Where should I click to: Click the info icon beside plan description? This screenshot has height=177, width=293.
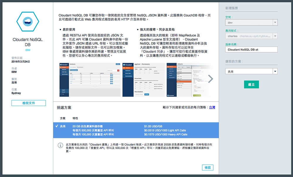60,145
